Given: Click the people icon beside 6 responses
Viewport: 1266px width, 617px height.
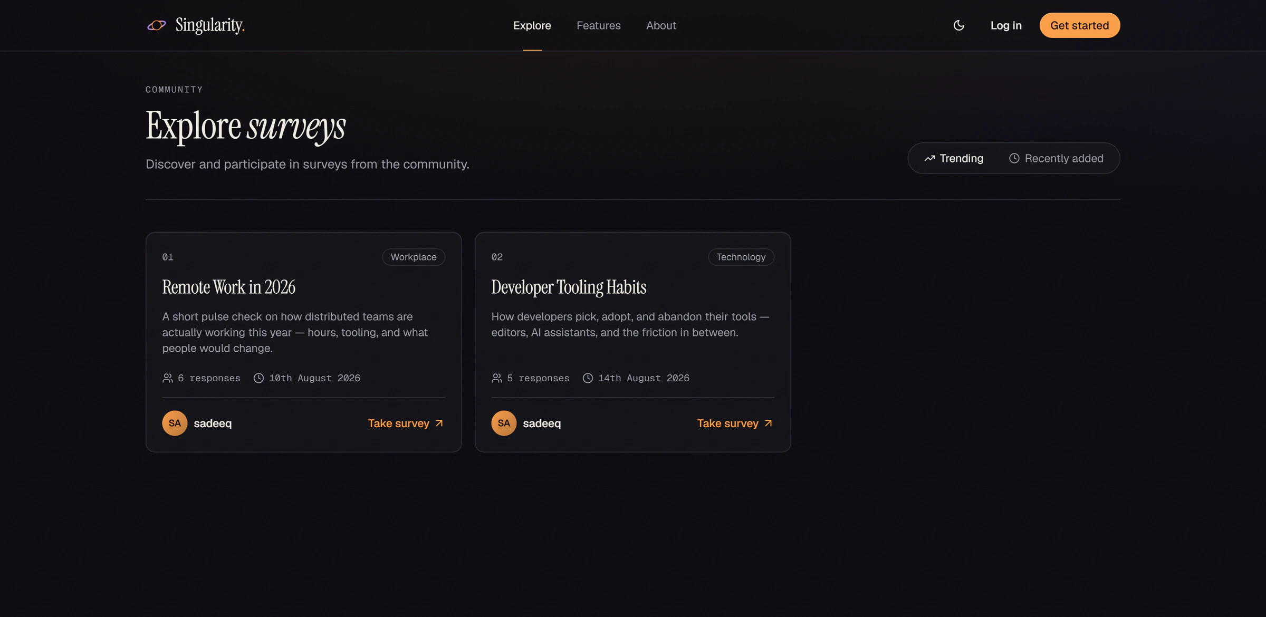Looking at the screenshot, I should (x=168, y=378).
